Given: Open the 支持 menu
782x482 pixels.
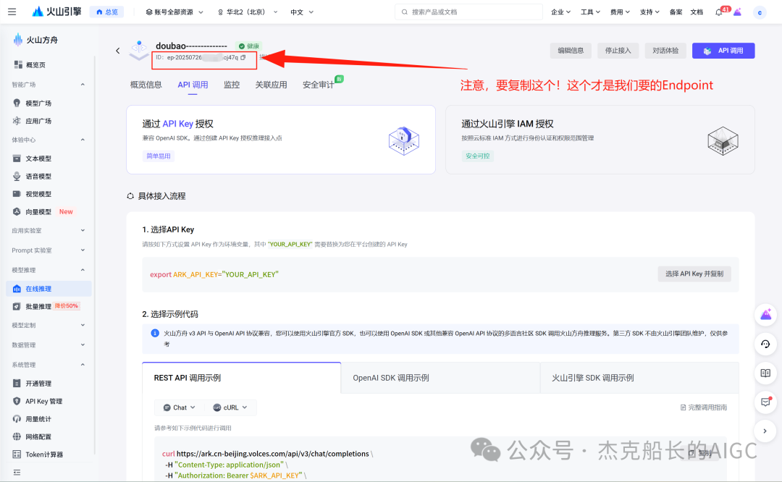Looking at the screenshot, I should (x=649, y=12).
